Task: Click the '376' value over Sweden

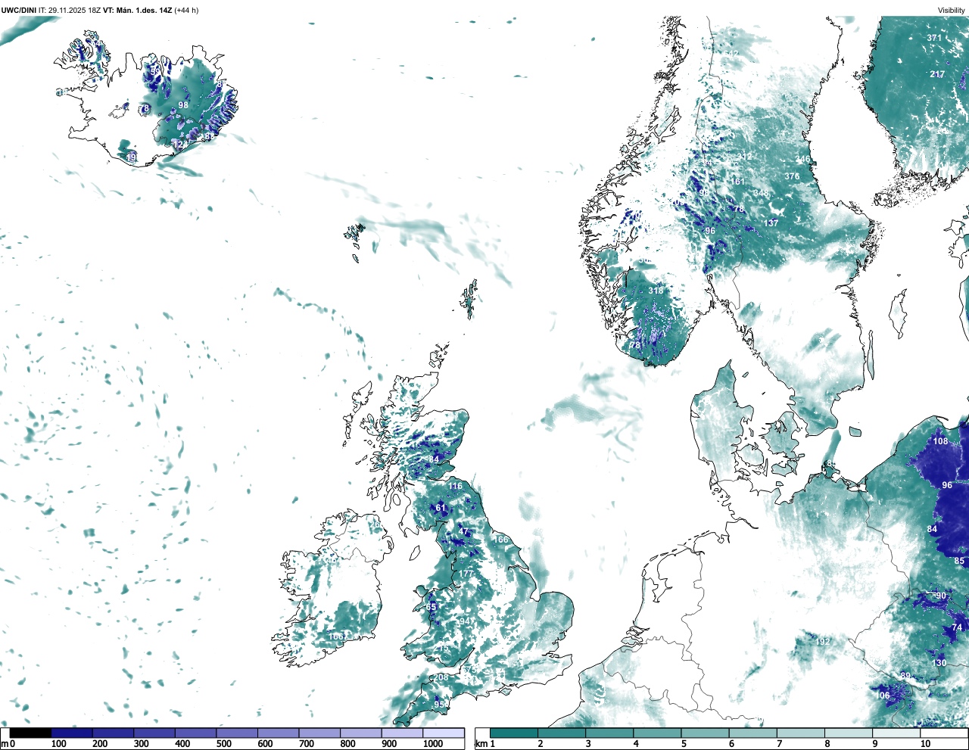Action: click(x=792, y=176)
